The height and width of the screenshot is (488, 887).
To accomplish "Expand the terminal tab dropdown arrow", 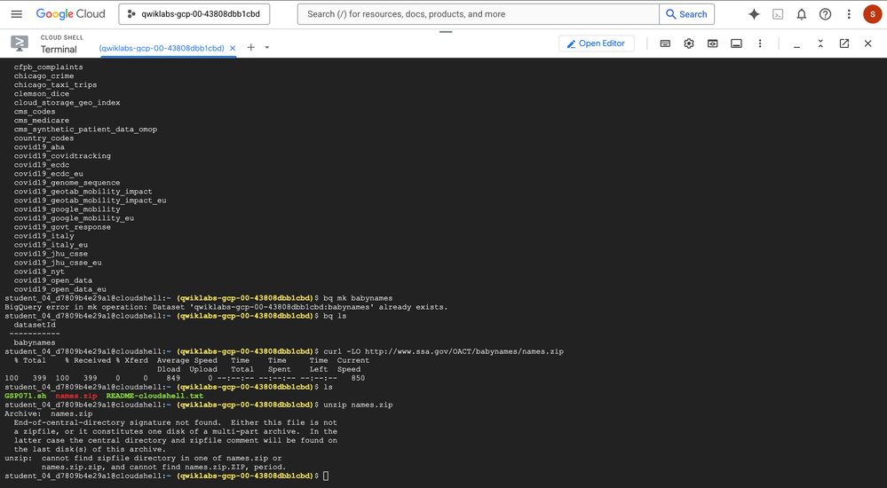I will pyautogui.click(x=267, y=48).
